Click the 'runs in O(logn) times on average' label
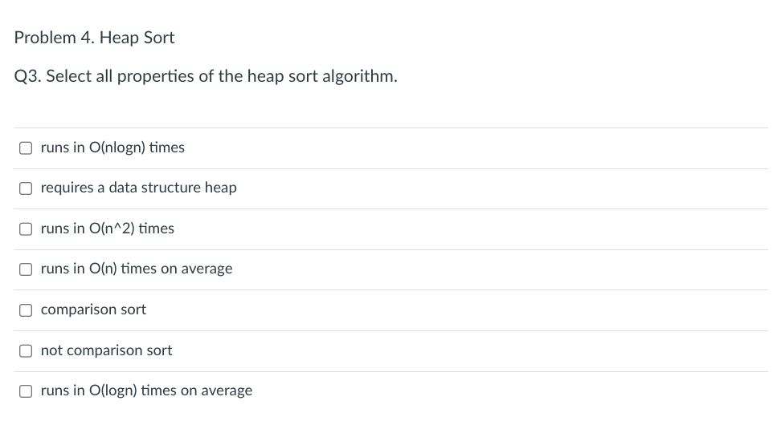Image resolution: width=781 pixels, height=425 pixels. tap(146, 391)
